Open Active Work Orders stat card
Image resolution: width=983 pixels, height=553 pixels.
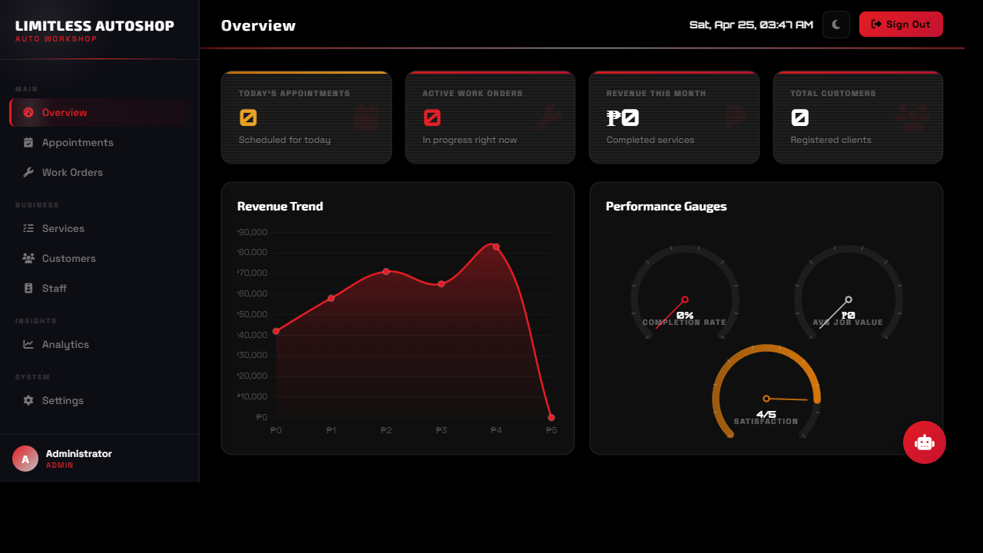click(490, 118)
